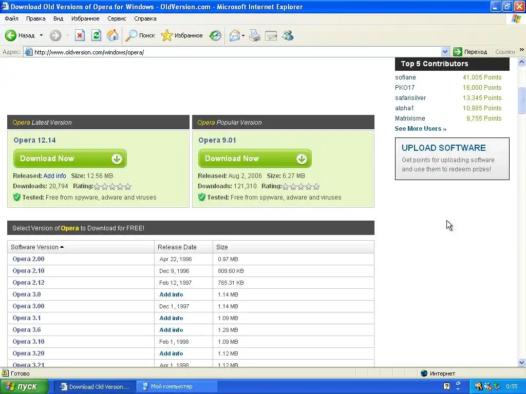The image size is (526, 394).
Task: Open Opera 3.00 version link
Action: [29, 306]
